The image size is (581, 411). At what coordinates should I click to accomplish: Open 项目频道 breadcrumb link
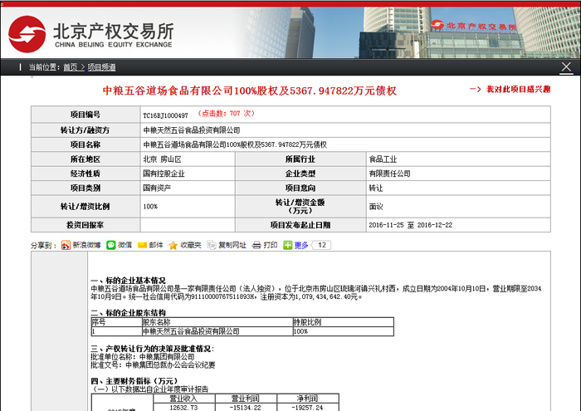click(101, 67)
